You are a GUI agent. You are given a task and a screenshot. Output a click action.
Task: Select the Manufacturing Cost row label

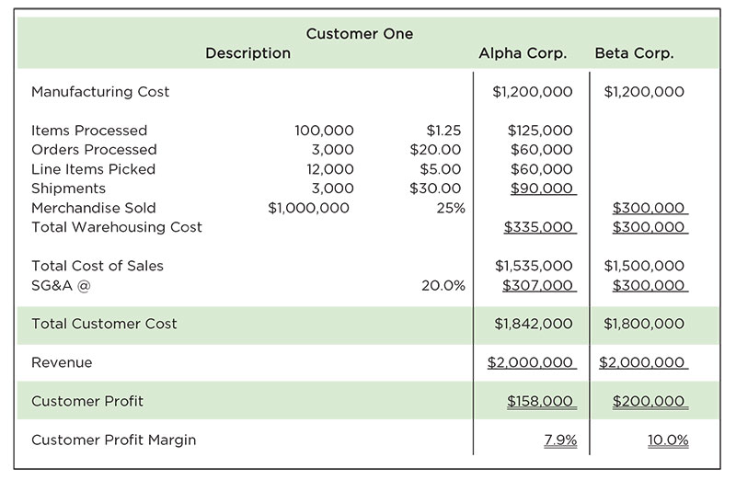(100, 92)
